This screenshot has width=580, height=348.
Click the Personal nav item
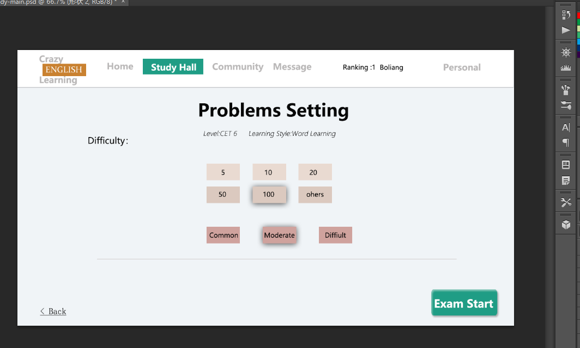pos(462,67)
